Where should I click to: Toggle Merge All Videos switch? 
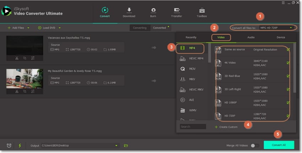click(255, 146)
